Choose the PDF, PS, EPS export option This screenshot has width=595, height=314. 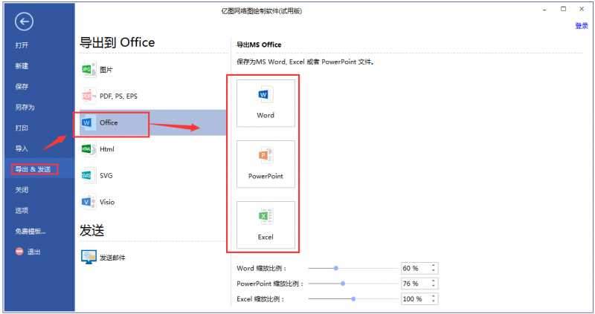tap(89, 96)
